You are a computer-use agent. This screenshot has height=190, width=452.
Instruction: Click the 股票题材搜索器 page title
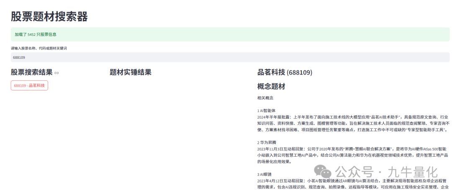(x=49, y=17)
